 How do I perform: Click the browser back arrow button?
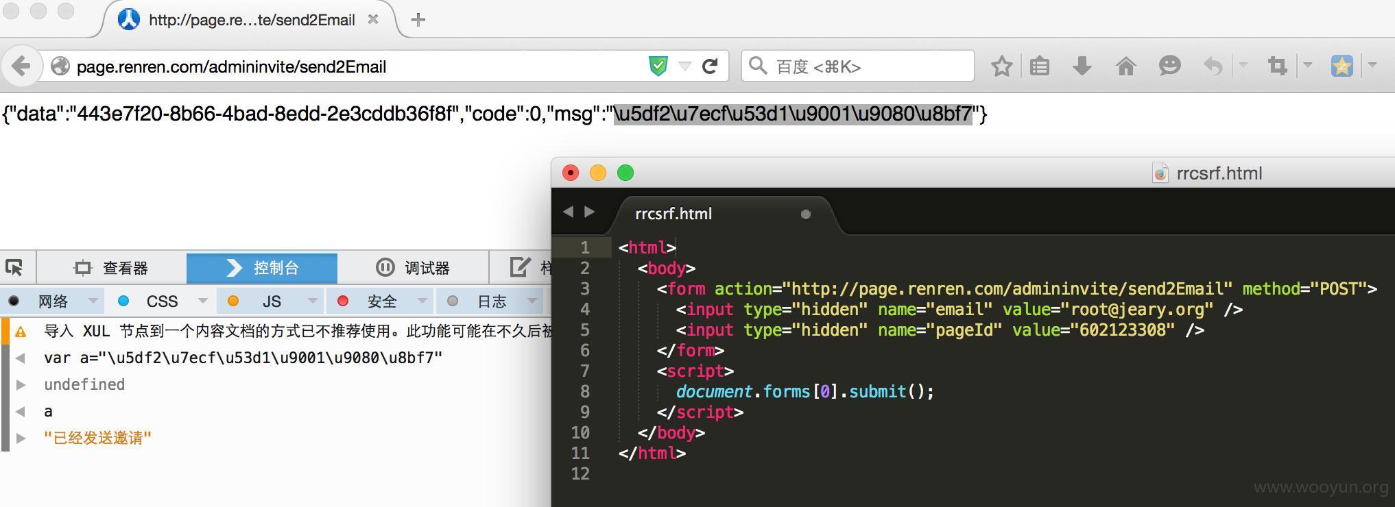21,66
